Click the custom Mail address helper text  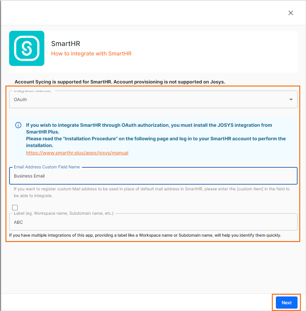pyautogui.click(x=152, y=192)
